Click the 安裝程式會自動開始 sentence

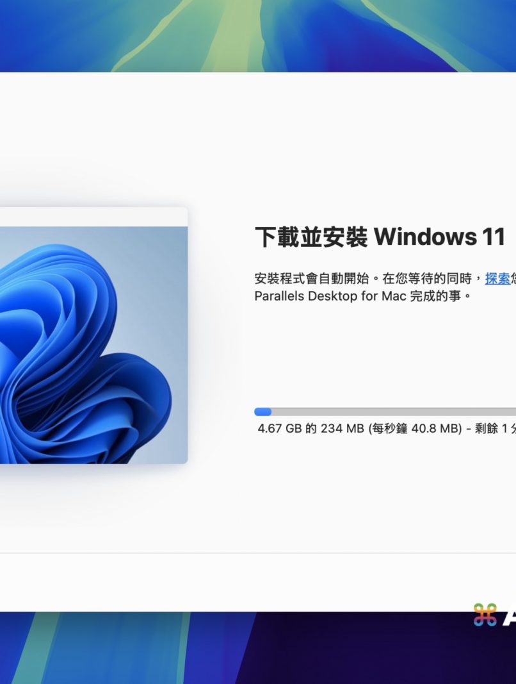coord(312,278)
